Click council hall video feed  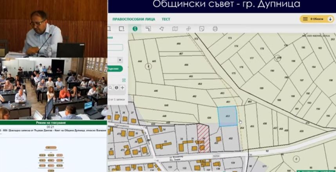point(54,89)
